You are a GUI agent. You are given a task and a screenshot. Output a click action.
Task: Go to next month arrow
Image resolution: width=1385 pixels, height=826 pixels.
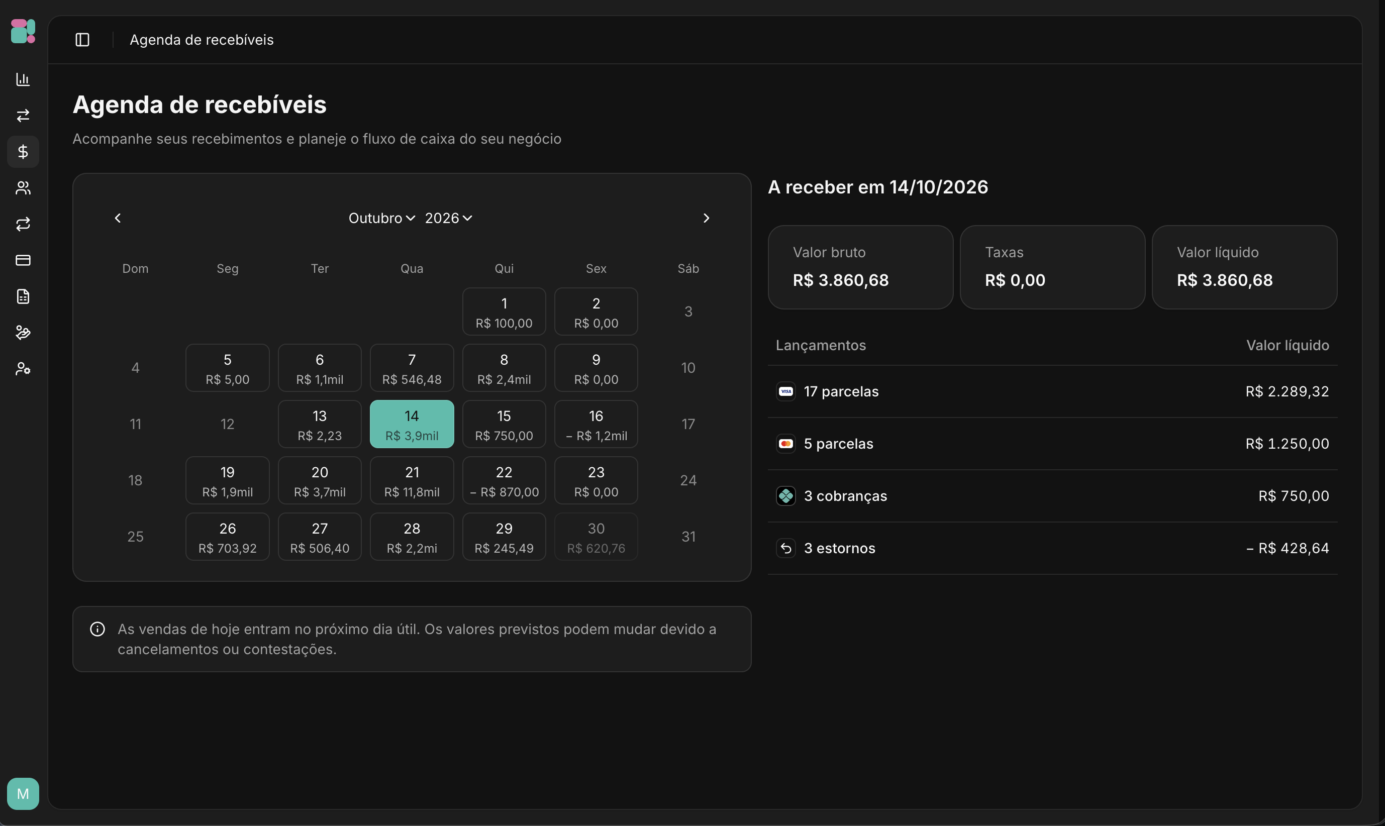[x=706, y=218]
